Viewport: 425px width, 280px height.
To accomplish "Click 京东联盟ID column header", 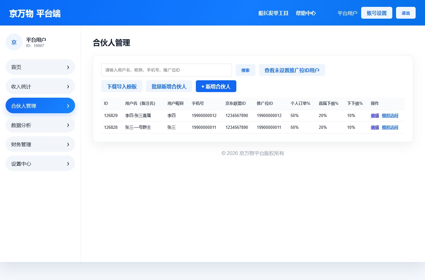I will [236, 103].
